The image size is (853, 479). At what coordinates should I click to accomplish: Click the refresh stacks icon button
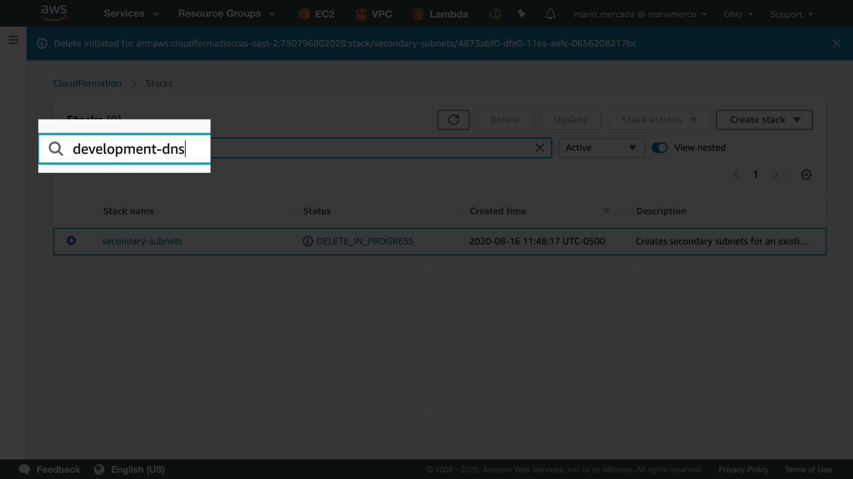(x=453, y=120)
